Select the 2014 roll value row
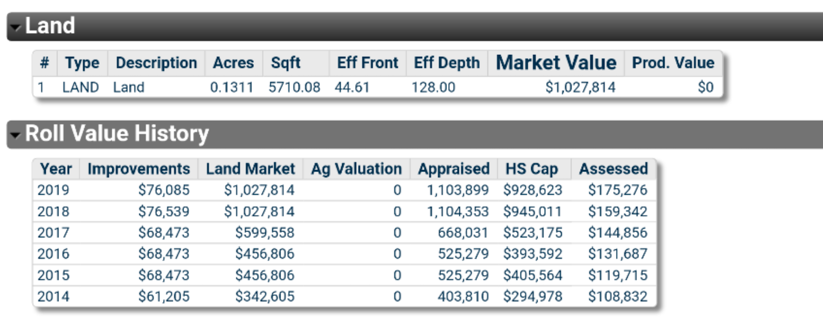The image size is (823, 320). (344, 296)
